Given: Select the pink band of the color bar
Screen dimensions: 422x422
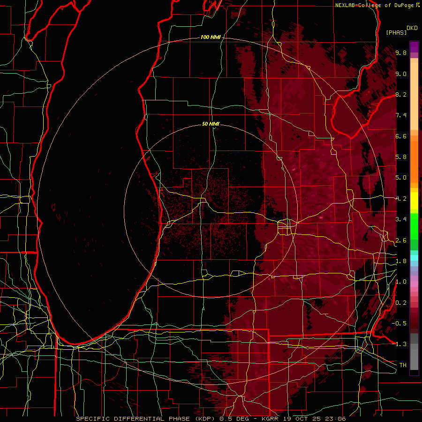Looking at the screenshot, I should tap(414, 284).
